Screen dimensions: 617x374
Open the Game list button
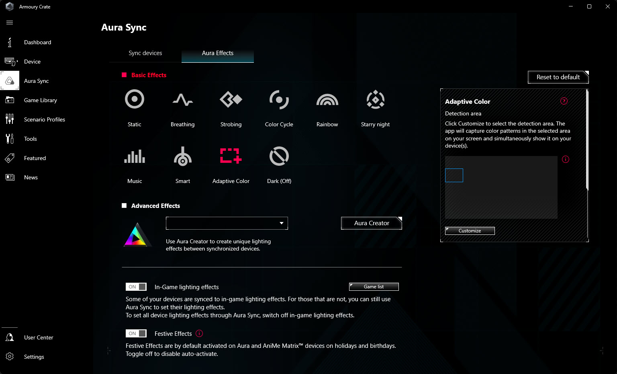374,287
